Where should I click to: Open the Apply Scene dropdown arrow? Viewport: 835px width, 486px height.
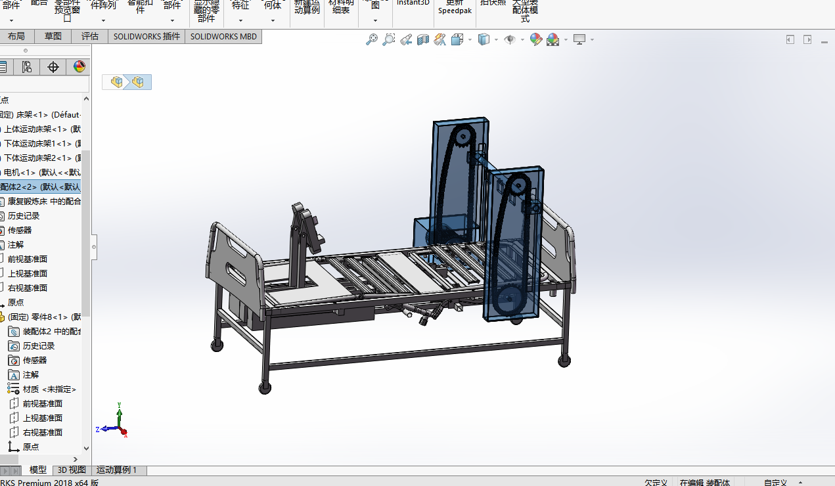click(x=564, y=40)
